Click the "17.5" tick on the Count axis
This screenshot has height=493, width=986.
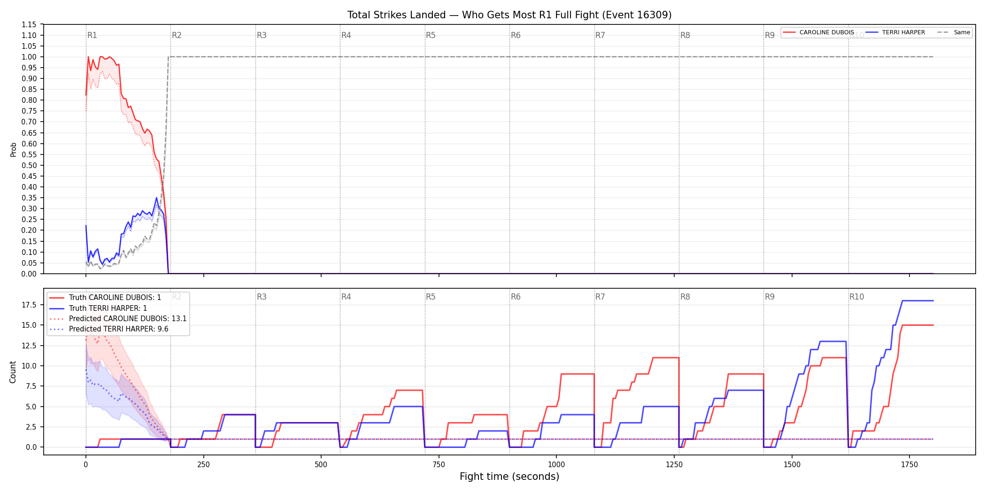pos(29,305)
